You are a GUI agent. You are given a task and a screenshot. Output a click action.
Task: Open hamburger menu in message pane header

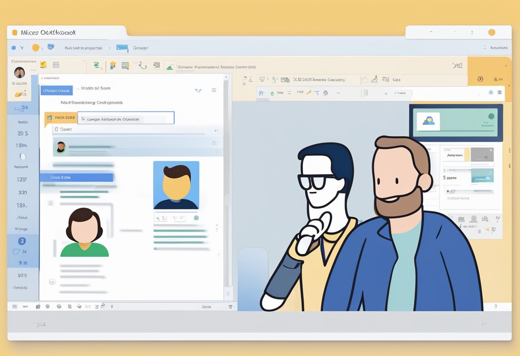(214, 90)
